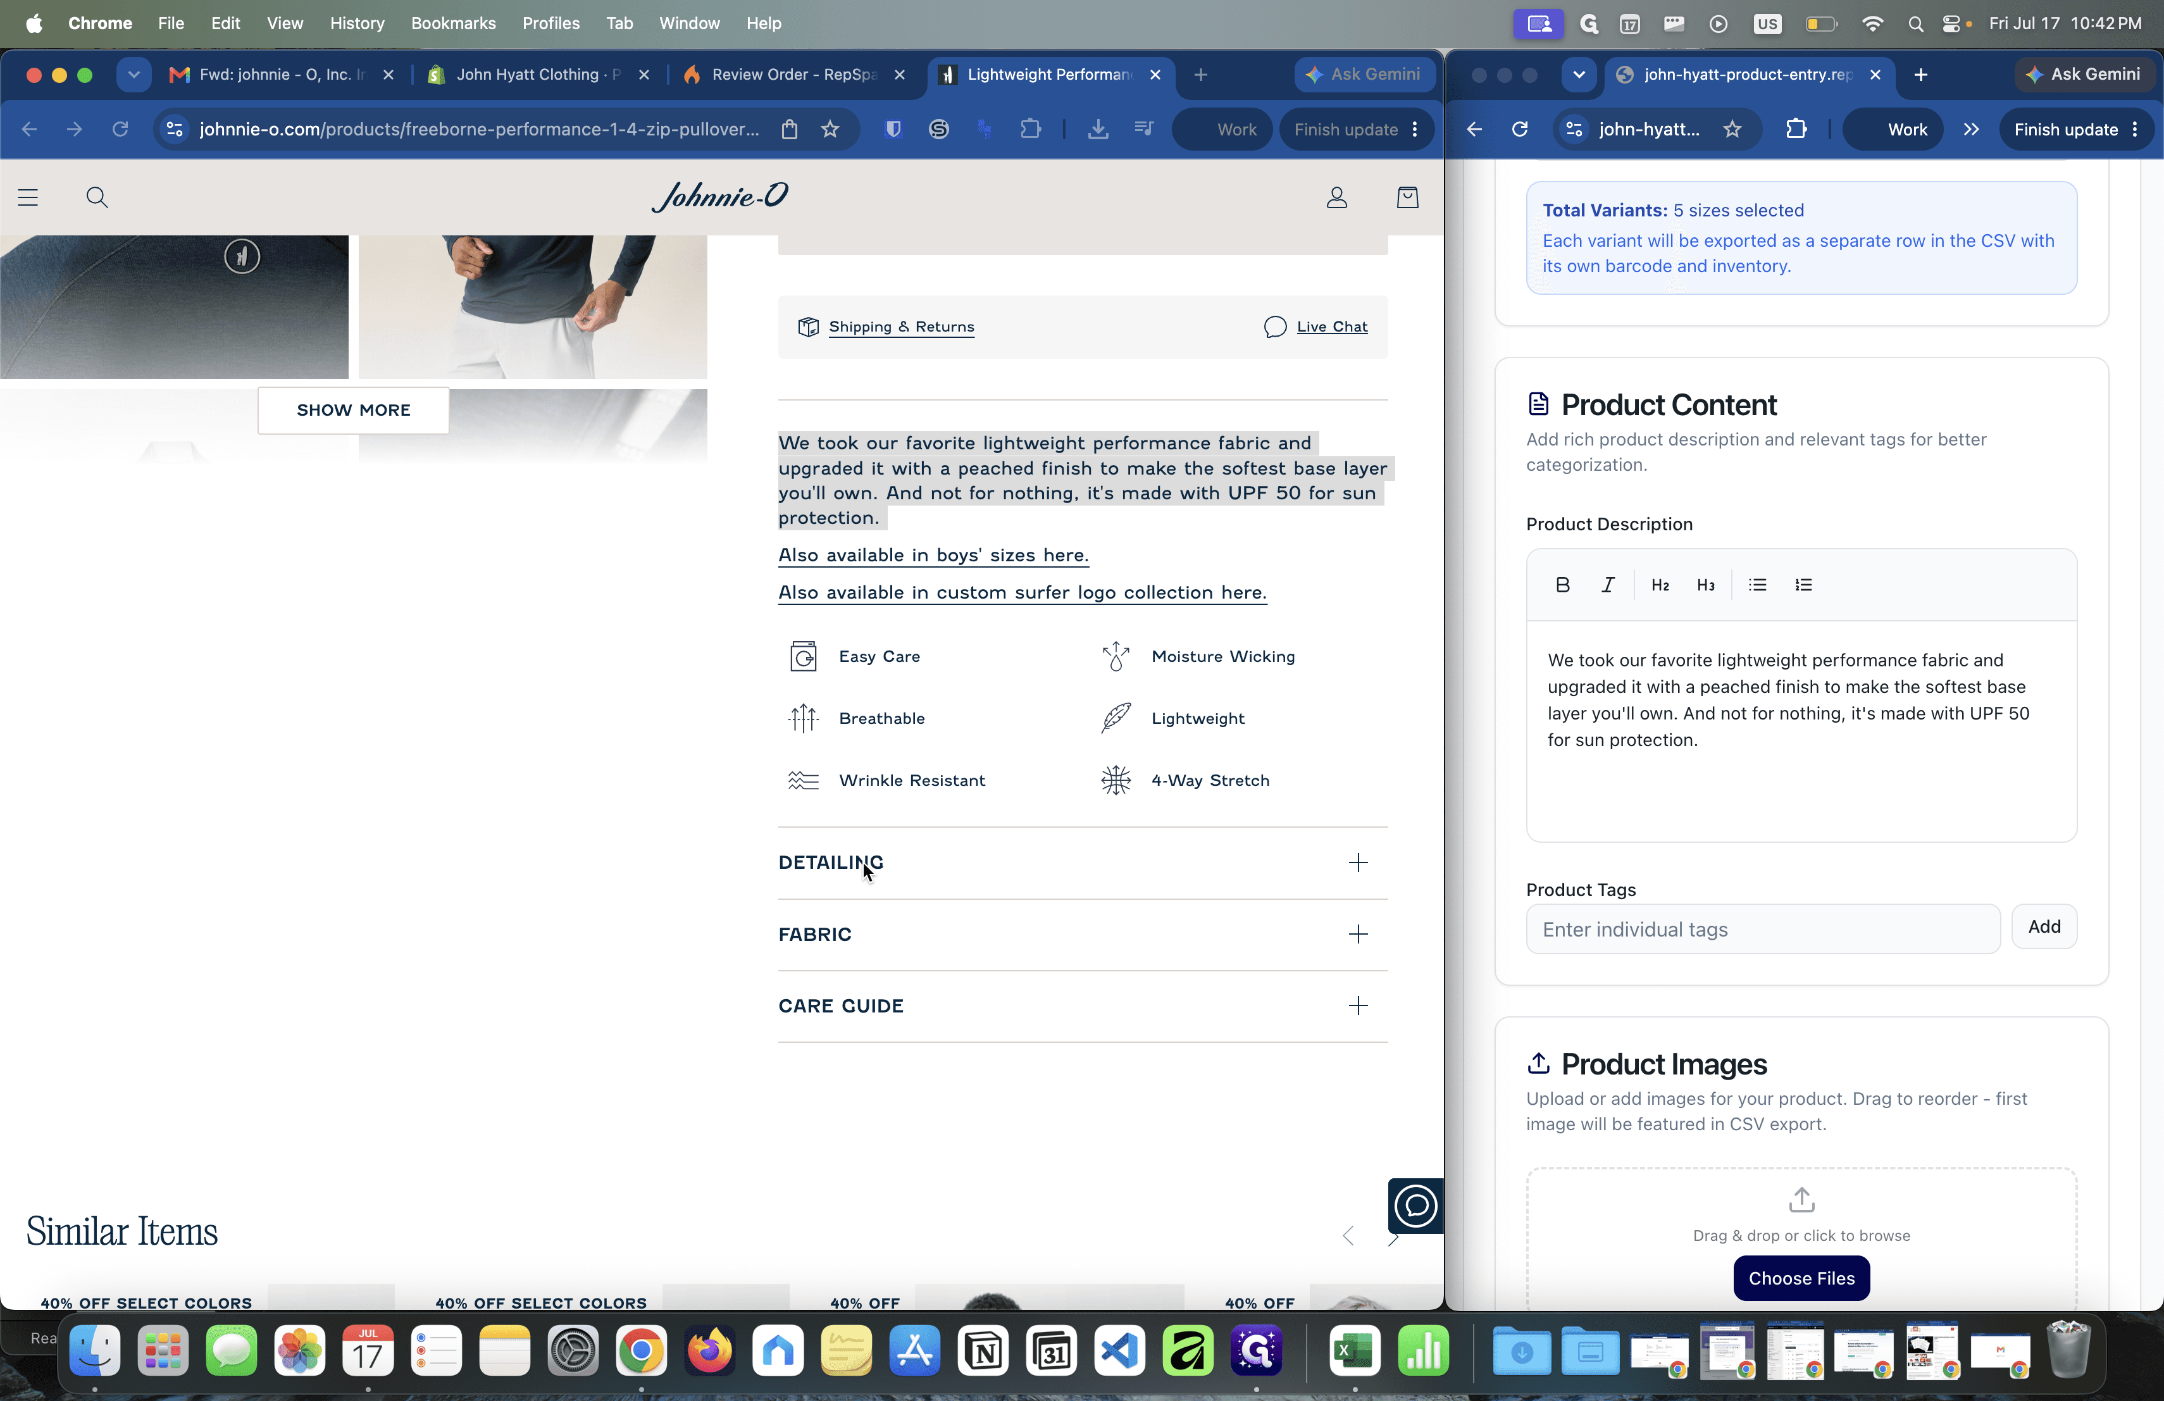Image resolution: width=2164 pixels, height=1401 pixels.
Task: Expand the CARE GUIDE section
Action: [1082, 1006]
